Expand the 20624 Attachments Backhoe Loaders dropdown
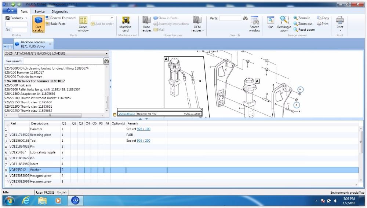 click(106, 53)
